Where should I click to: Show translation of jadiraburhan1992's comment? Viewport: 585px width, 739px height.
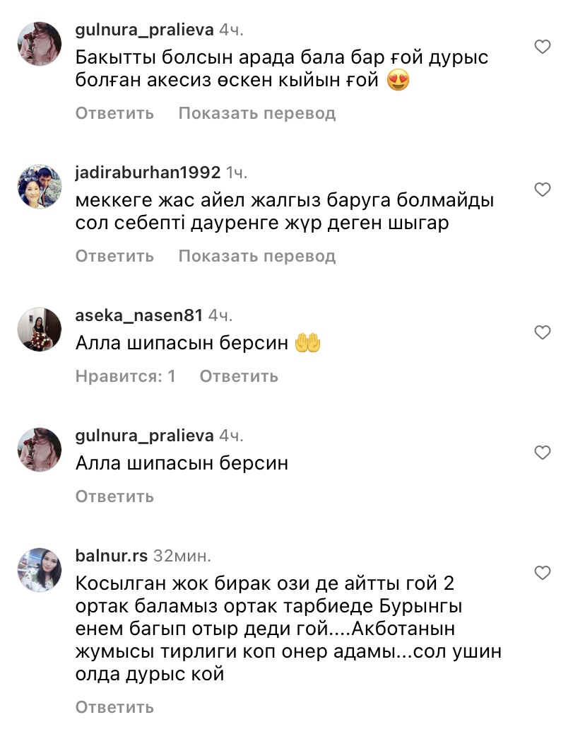256,256
